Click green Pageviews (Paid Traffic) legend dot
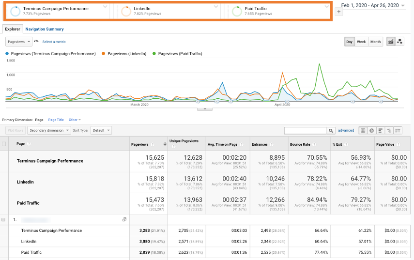The width and height of the screenshot is (414, 260). tap(154, 54)
